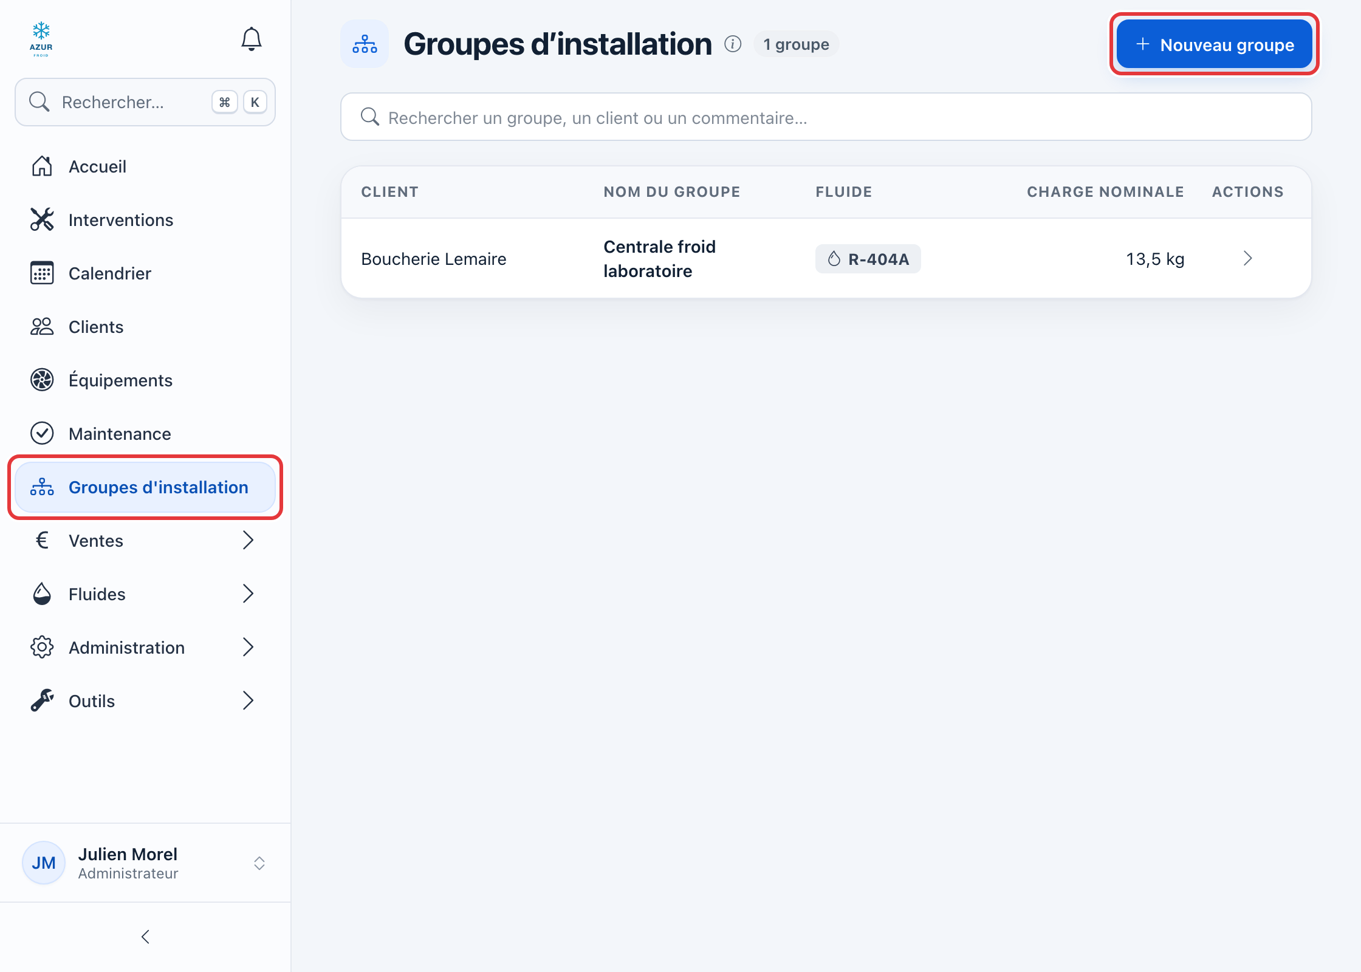
Task: Click the Centrale froid laboratoire group name
Action: point(660,259)
